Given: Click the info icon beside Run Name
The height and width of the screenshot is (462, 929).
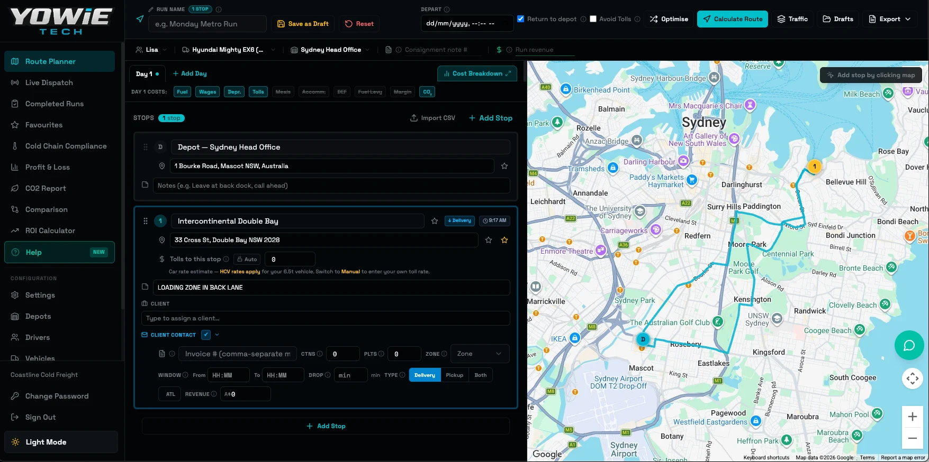Looking at the screenshot, I should tap(219, 10).
